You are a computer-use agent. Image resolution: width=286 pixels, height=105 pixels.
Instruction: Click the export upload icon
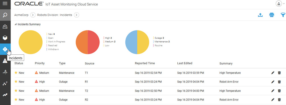[x=260, y=15]
